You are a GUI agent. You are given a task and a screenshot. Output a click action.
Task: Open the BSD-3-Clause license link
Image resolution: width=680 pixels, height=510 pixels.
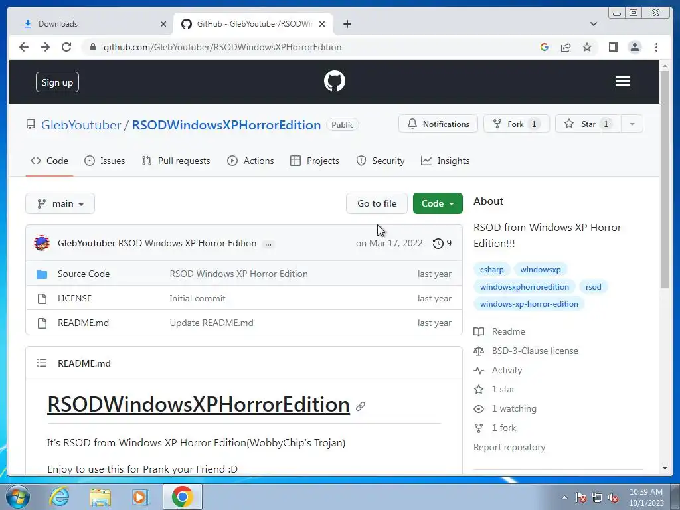[x=535, y=351]
